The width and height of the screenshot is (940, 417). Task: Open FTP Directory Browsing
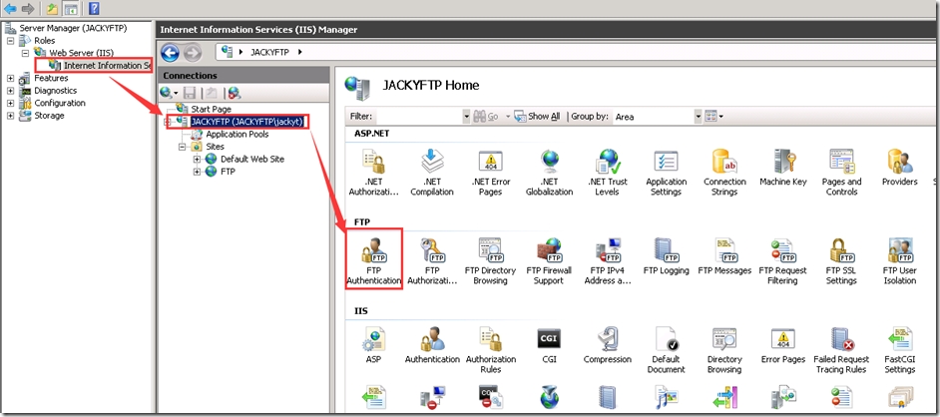click(x=490, y=260)
